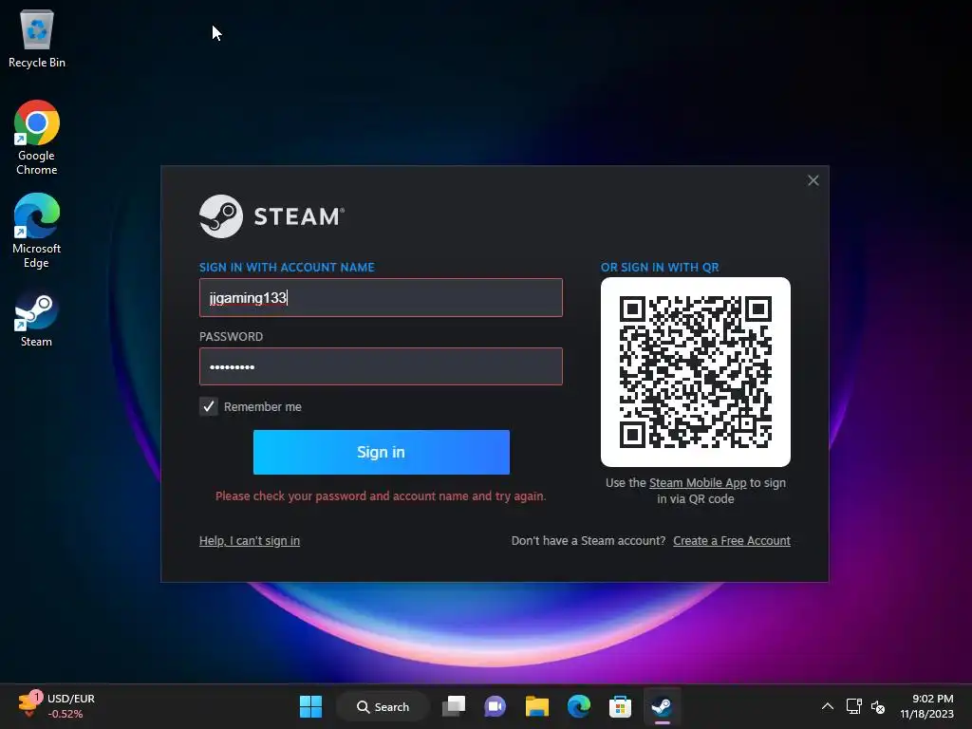The width and height of the screenshot is (972, 729).
Task: Click the network status tray icon
Action: (854, 706)
